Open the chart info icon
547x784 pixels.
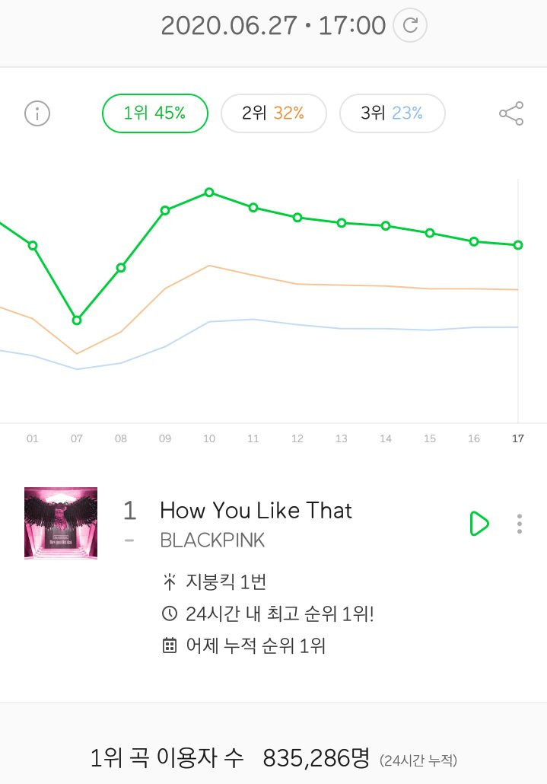(37, 113)
